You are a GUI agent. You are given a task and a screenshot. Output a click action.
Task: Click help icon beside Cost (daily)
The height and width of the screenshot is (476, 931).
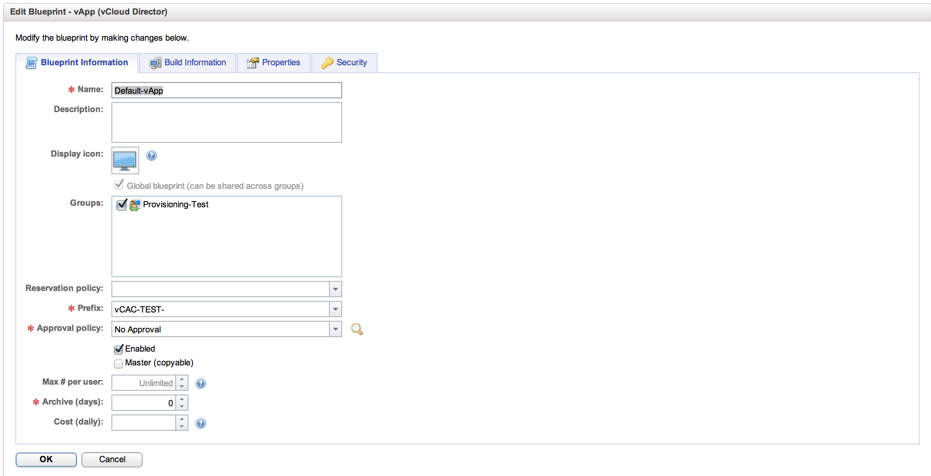tap(201, 423)
